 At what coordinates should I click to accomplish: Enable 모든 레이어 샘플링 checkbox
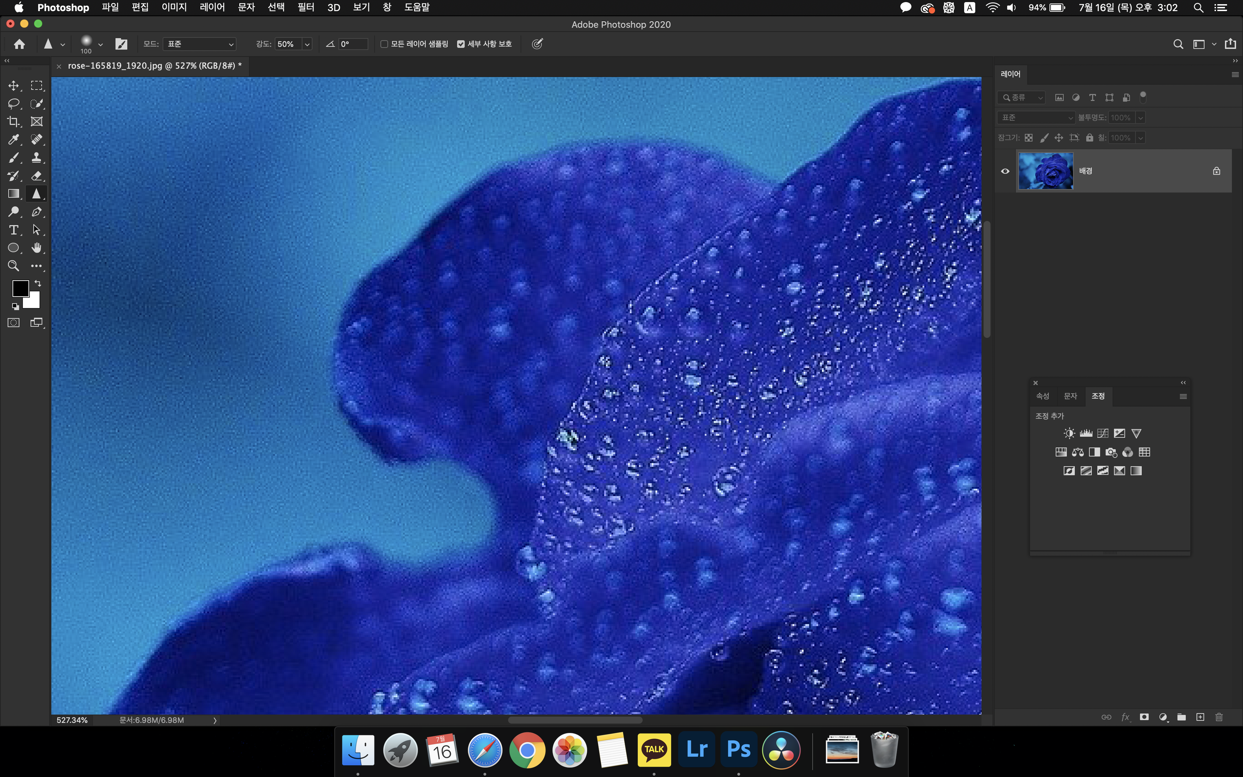pyautogui.click(x=384, y=44)
